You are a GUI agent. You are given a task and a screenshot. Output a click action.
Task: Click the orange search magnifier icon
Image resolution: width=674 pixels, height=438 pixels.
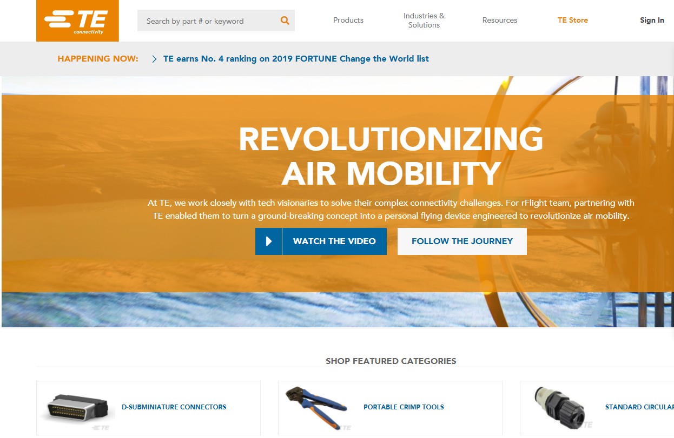click(x=285, y=21)
